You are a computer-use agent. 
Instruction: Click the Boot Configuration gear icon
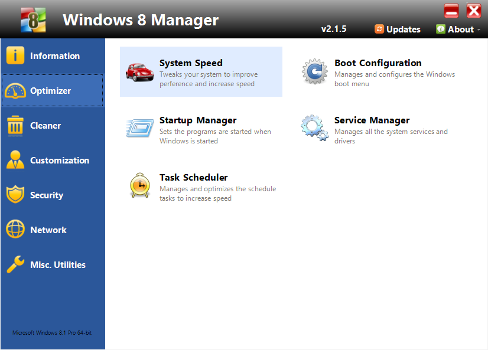(314, 71)
